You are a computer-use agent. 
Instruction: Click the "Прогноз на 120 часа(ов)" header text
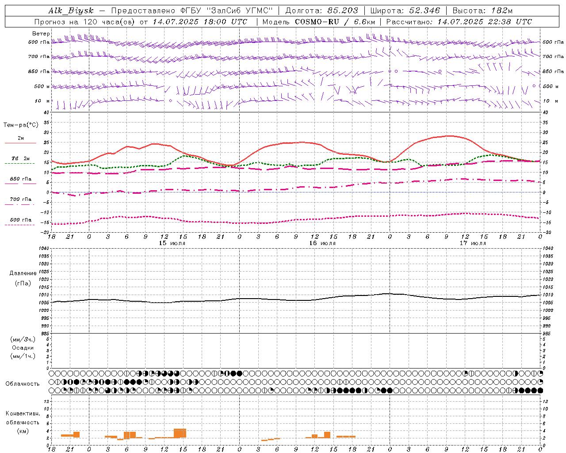85,22
